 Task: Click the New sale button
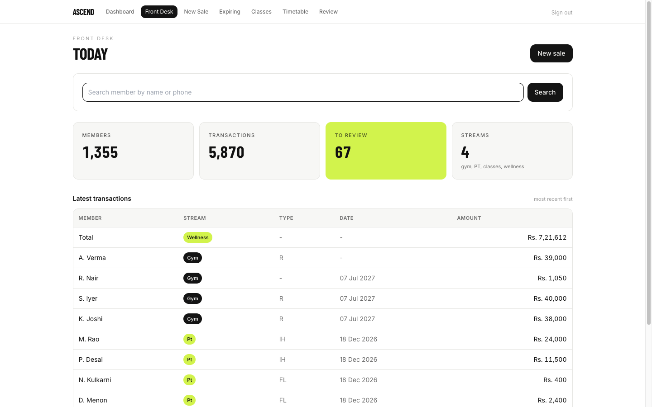tap(551, 53)
